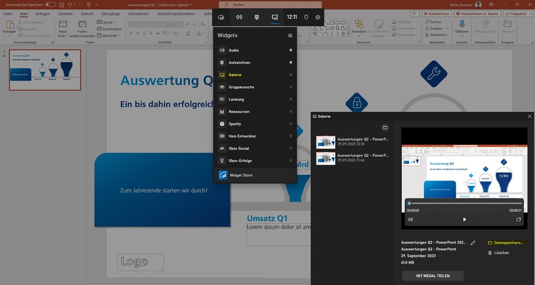Switch to the Übergänge ribbon tab
535x285 pixels.
point(111,14)
